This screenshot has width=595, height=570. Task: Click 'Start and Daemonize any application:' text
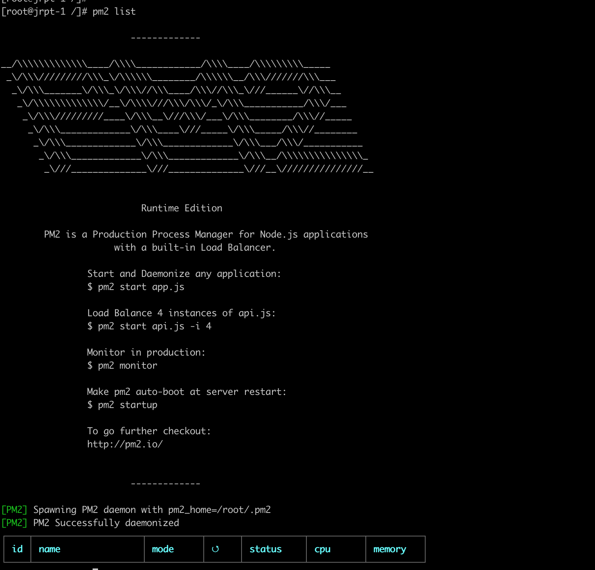tap(184, 274)
